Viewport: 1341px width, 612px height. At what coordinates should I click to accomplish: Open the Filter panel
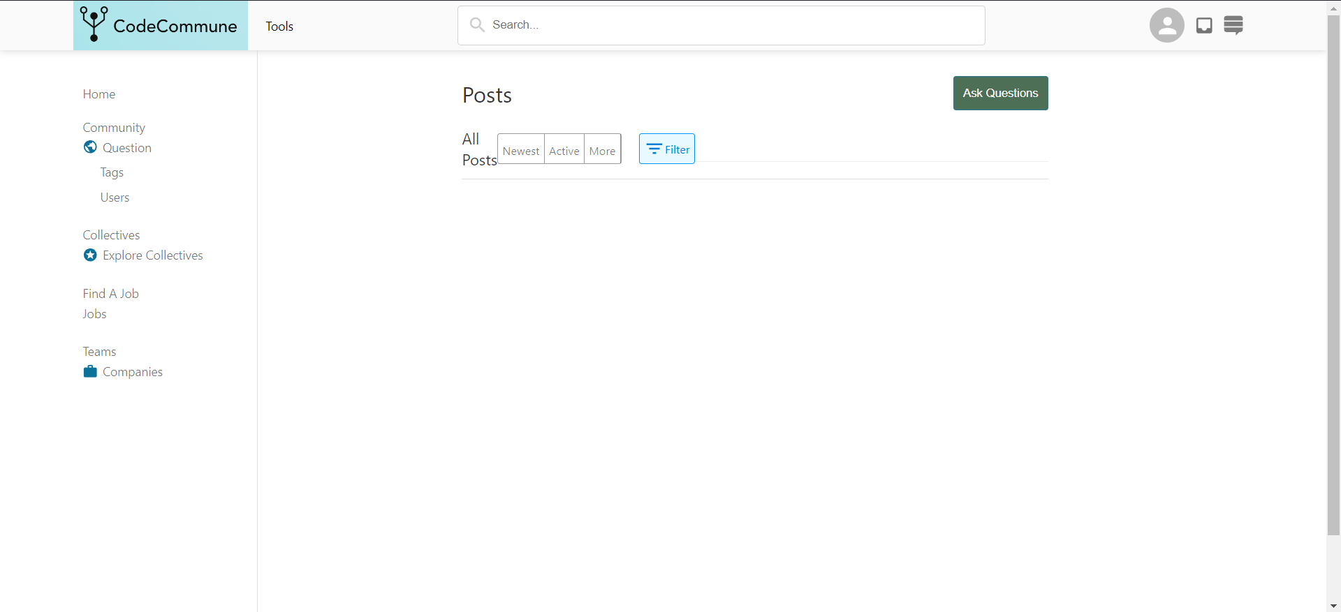point(667,149)
